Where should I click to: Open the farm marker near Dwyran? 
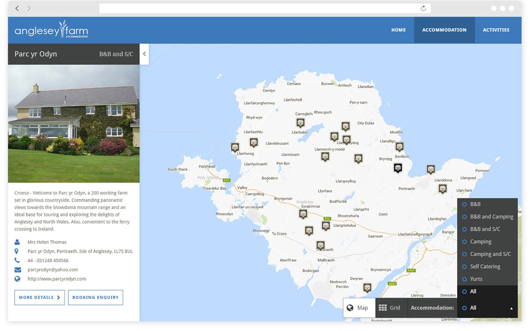[x=367, y=288]
